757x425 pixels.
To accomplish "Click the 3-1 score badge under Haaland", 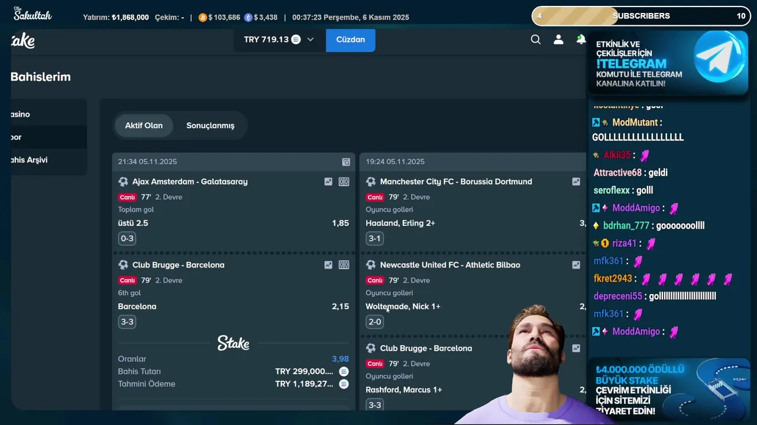I will [375, 238].
